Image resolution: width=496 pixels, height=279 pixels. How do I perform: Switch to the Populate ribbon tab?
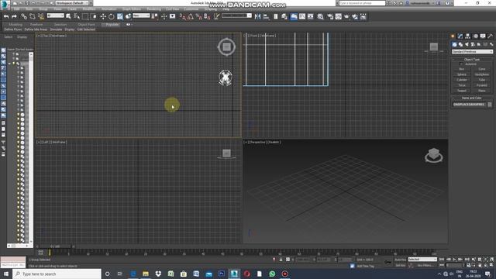point(112,24)
